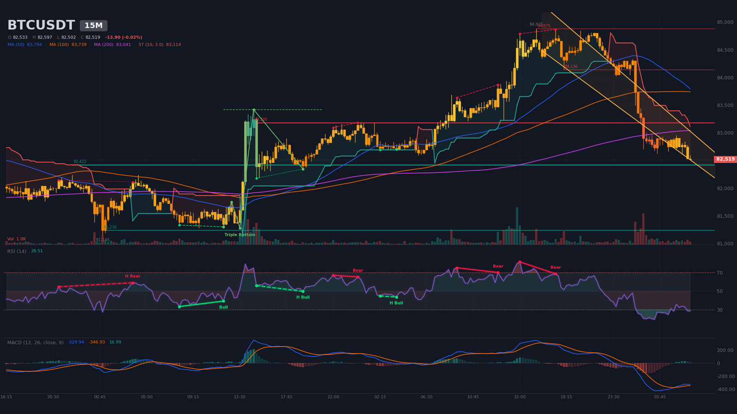737x414 pixels.
Task: Click the 82,422 support level label
Action: (x=80, y=162)
